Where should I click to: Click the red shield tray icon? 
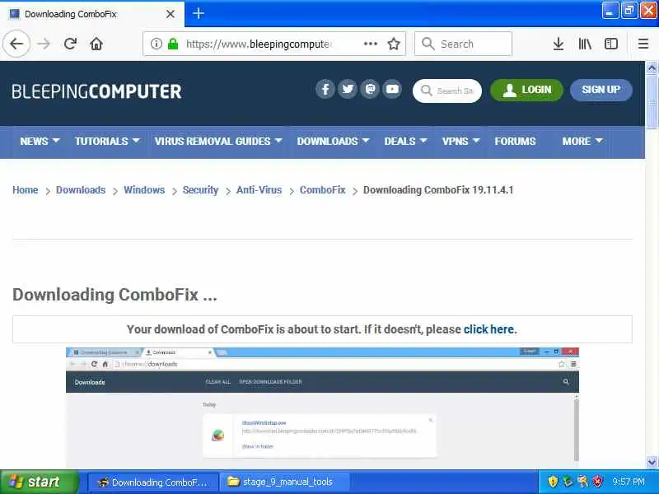pyautogui.click(x=597, y=482)
